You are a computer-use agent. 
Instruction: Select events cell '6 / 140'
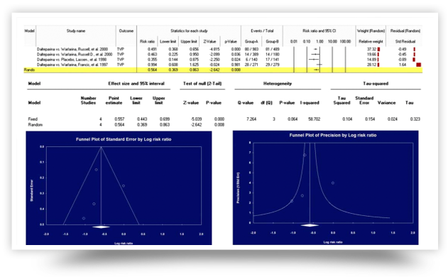pos(251,60)
